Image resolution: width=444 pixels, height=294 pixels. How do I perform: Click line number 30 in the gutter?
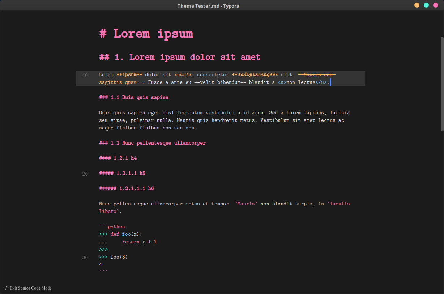85,257
